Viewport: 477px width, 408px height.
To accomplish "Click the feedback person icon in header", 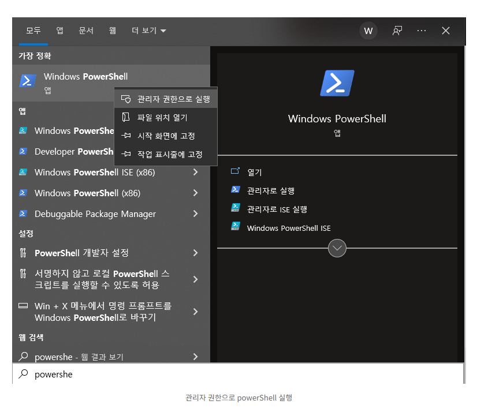I will pos(397,31).
